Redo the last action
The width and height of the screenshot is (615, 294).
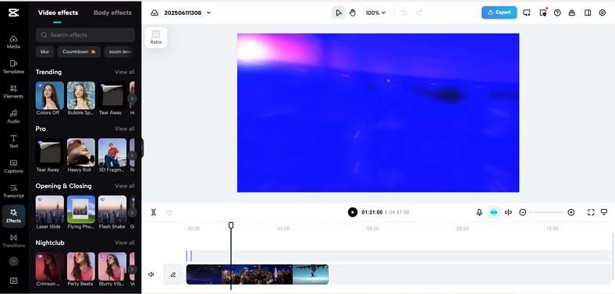pyautogui.click(x=419, y=13)
